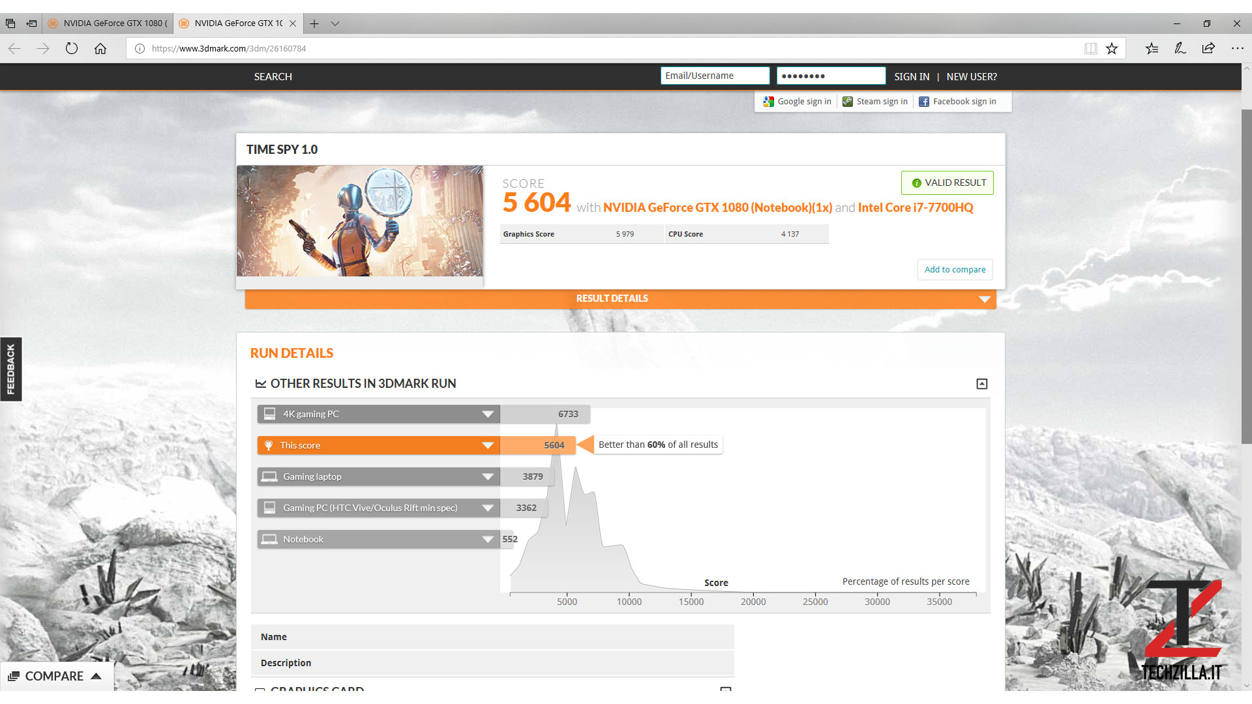The image size is (1252, 704).
Task: Click the Graphics Score value 5 979
Action: coord(625,234)
